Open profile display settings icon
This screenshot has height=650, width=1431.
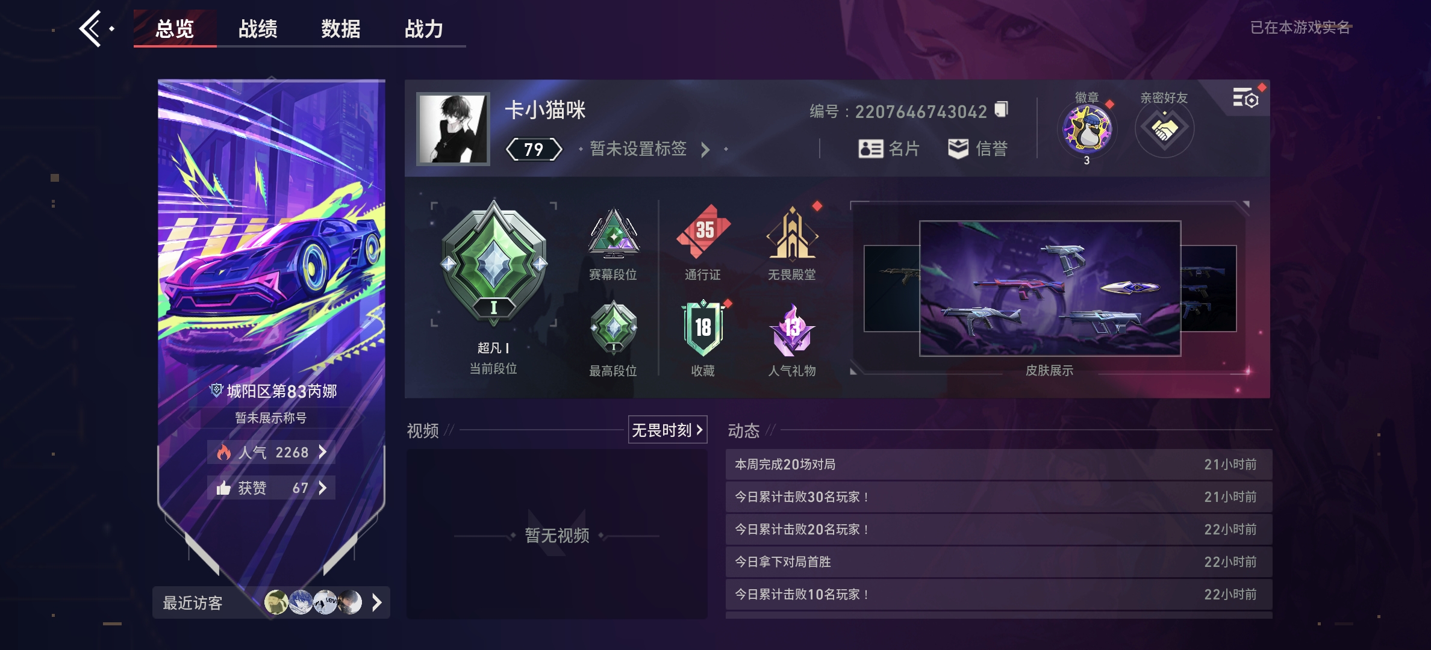pos(1245,98)
